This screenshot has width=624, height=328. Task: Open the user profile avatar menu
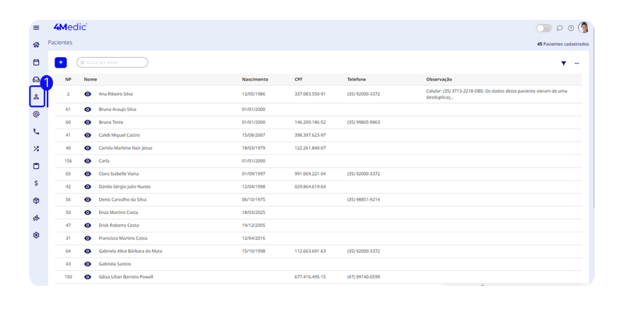tap(584, 27)
